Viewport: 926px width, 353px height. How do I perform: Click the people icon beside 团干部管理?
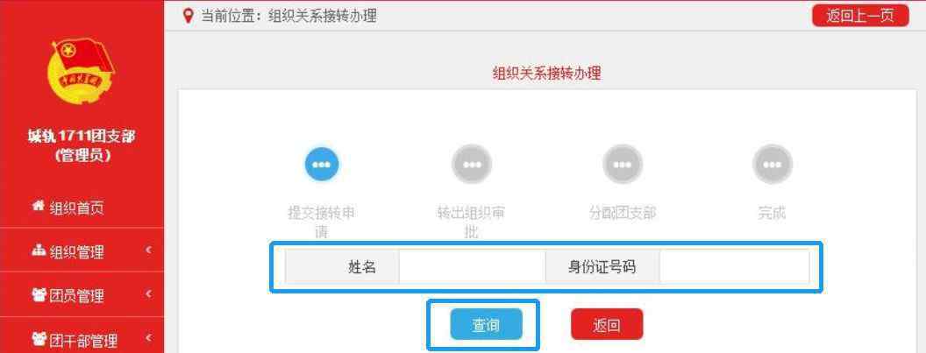[39, 339]
